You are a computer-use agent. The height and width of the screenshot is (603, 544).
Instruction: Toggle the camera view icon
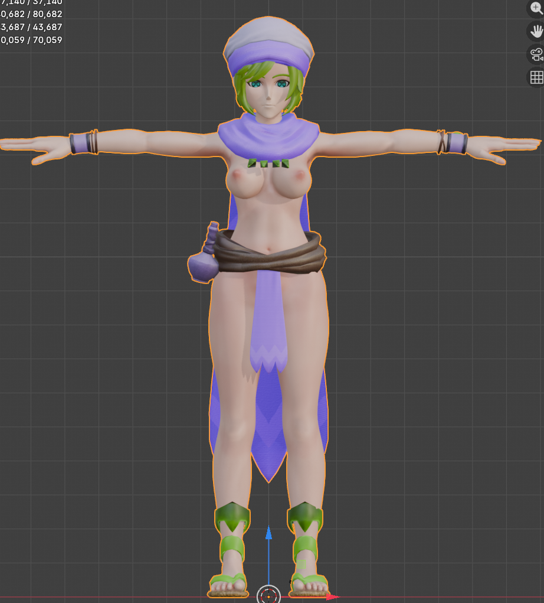coord(536,54)
